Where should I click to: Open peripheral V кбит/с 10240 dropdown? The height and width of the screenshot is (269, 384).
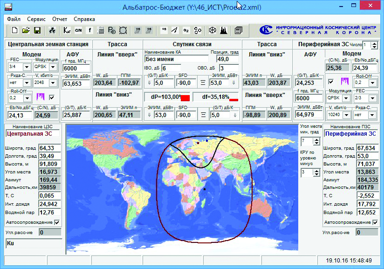(346, 115)
